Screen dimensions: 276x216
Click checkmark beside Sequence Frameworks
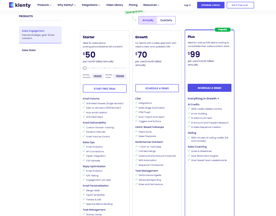(x=136, y=165)
